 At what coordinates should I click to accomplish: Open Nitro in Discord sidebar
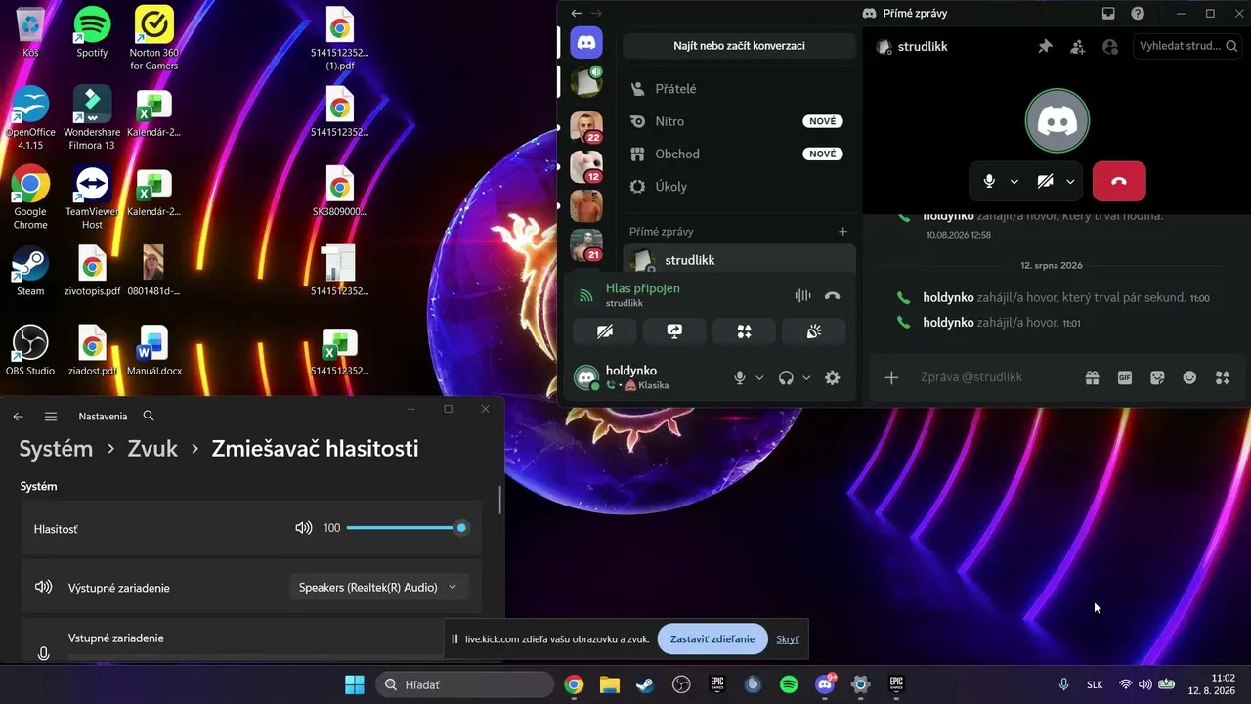[738, 121]
